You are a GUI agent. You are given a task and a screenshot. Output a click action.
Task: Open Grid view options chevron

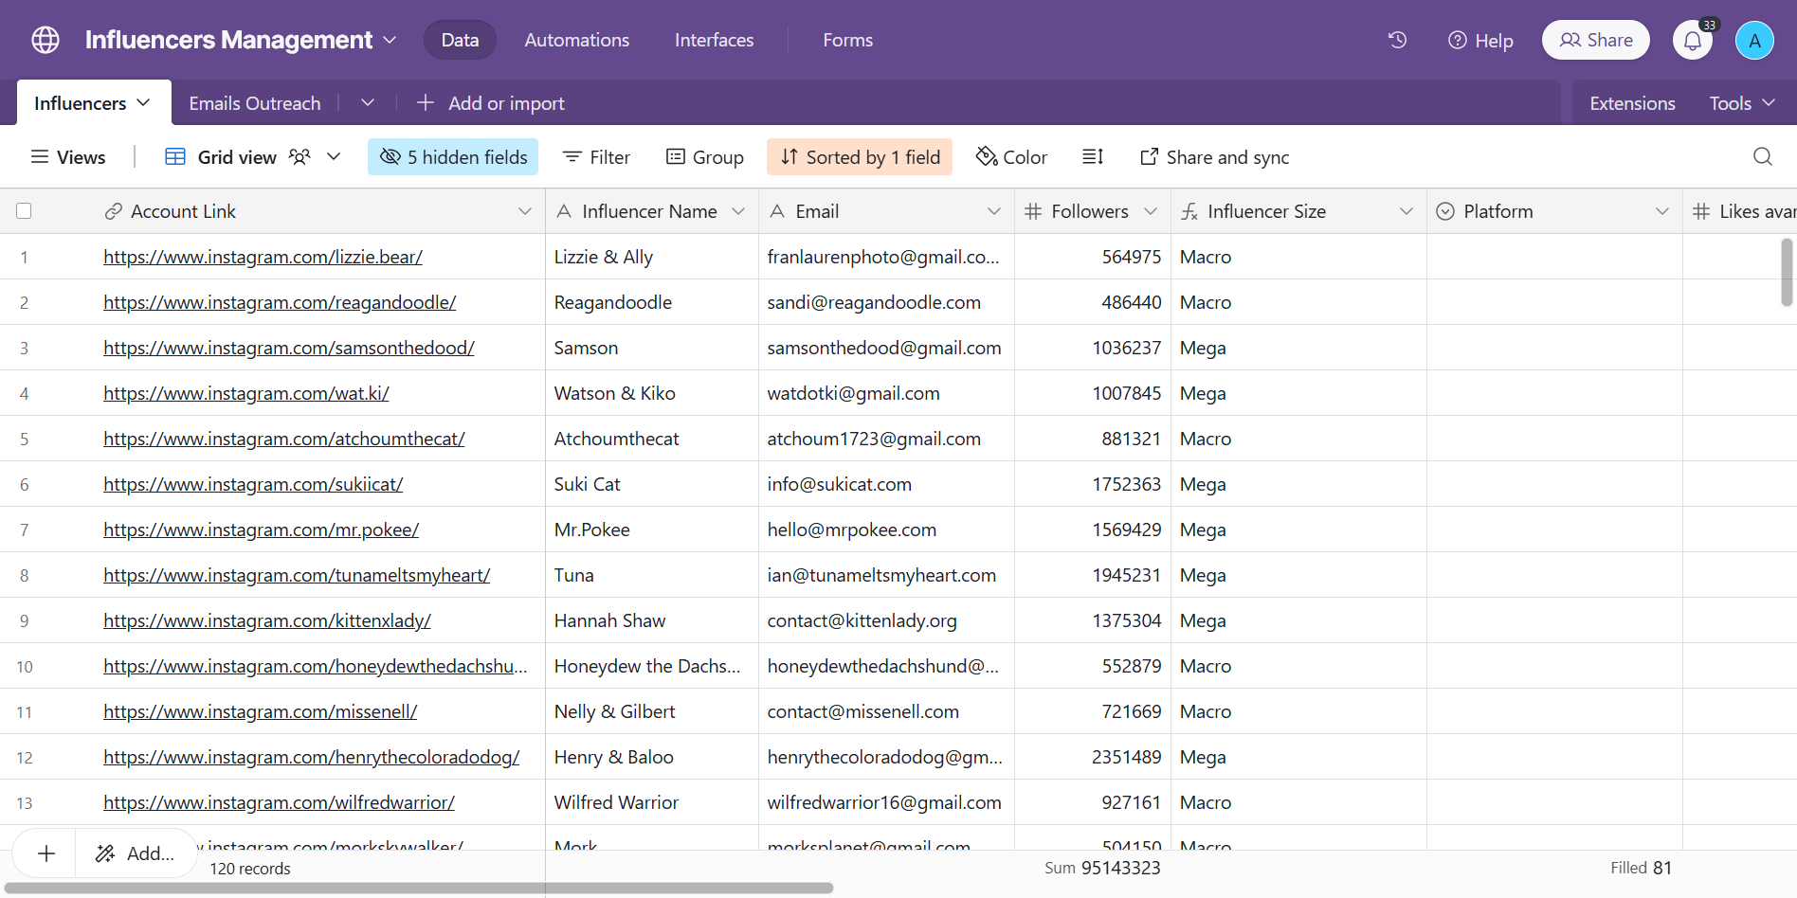click(x=334, y=156)
